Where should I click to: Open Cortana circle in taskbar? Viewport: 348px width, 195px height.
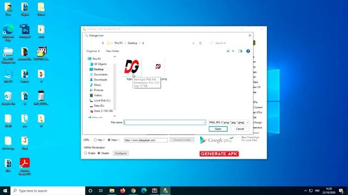coord(90,191)
